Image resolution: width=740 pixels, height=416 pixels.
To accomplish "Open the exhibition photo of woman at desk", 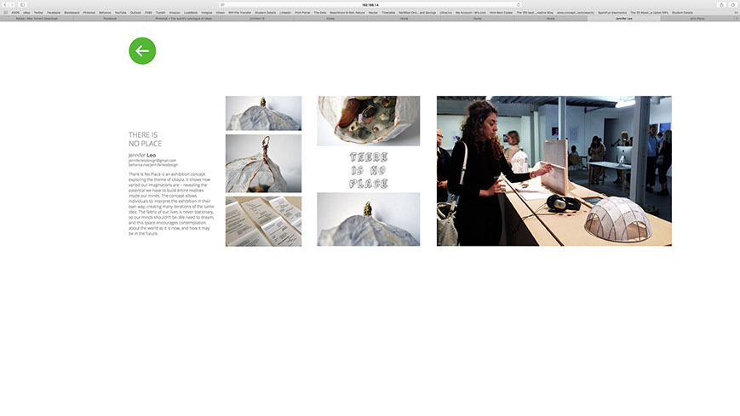I will tap(554, 171).
